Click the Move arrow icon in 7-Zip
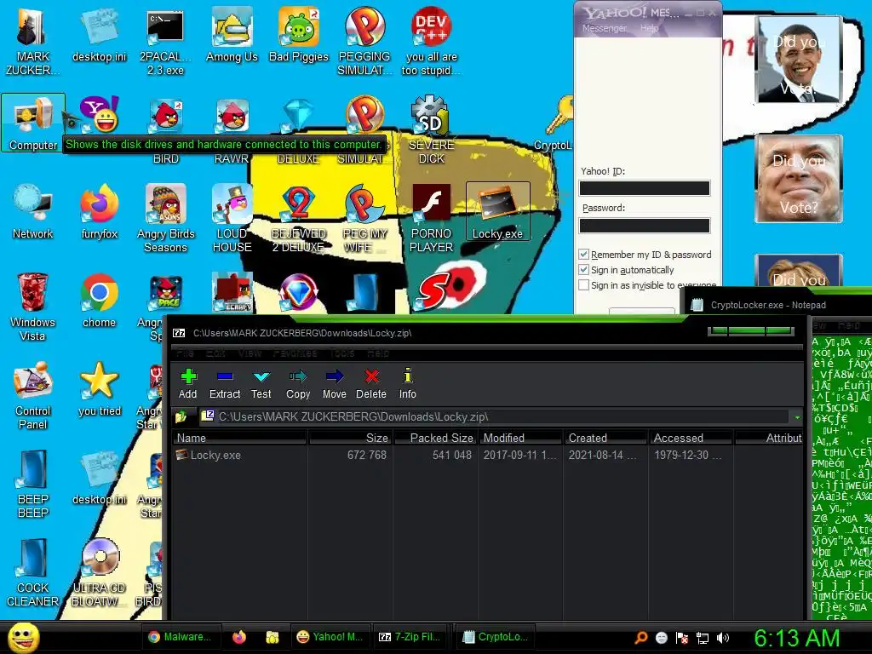The width and height of the screenshot is (872, 654). 334,384
